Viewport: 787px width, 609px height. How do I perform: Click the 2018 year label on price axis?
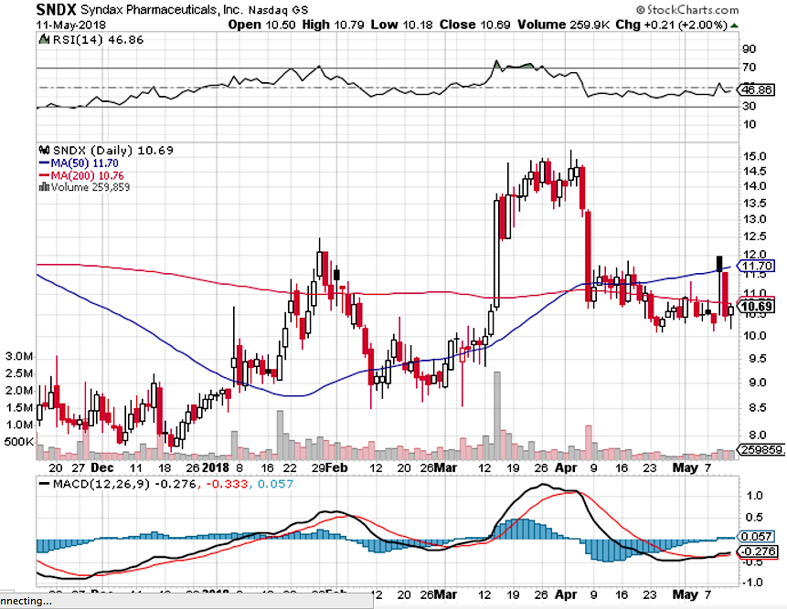pyautogui.click(x=216, y=467)
